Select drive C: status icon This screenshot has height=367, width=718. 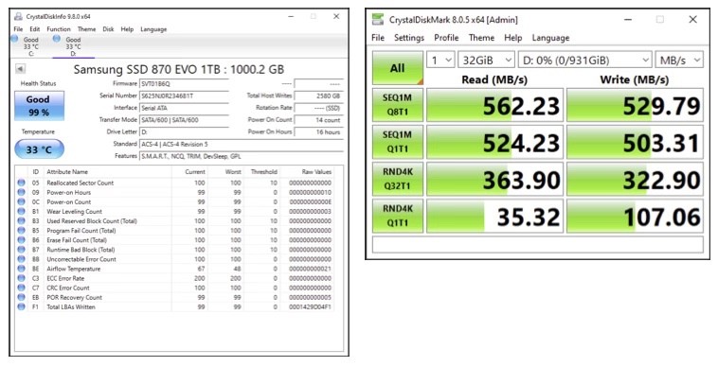[14, 39]
